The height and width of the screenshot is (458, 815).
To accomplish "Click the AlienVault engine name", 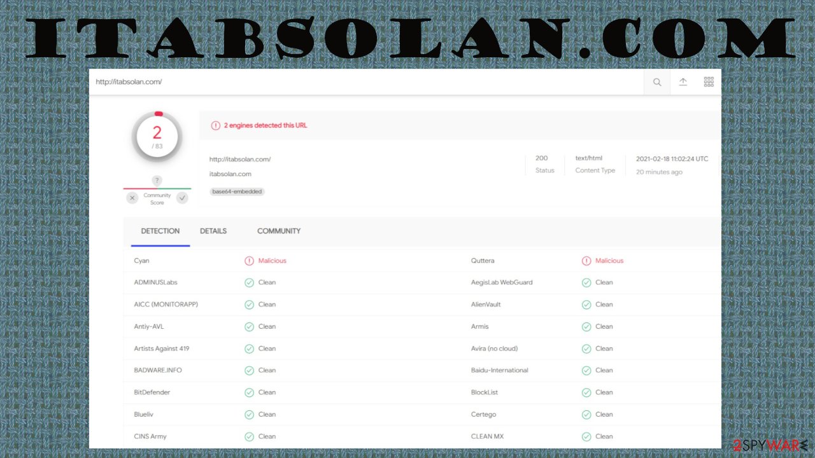I will [x=486, y=305].
